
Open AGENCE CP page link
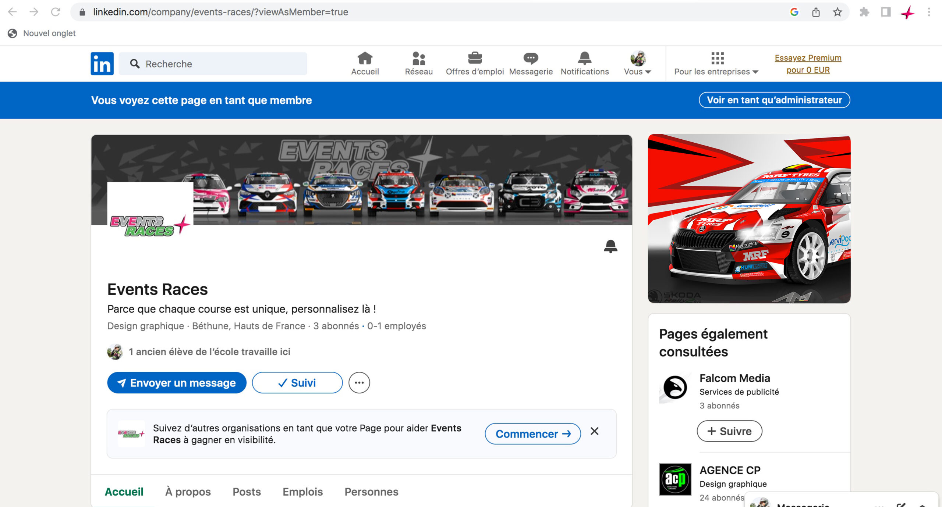(730, 470)
